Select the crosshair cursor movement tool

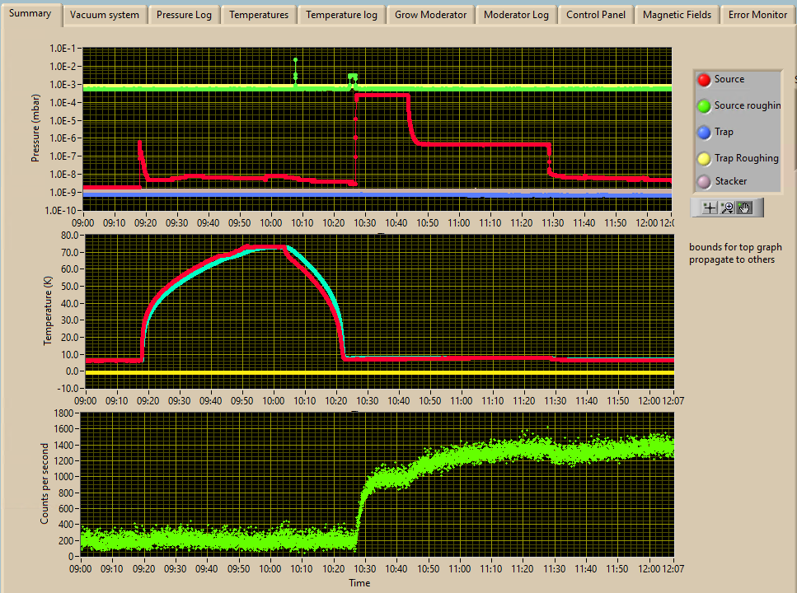709,208
